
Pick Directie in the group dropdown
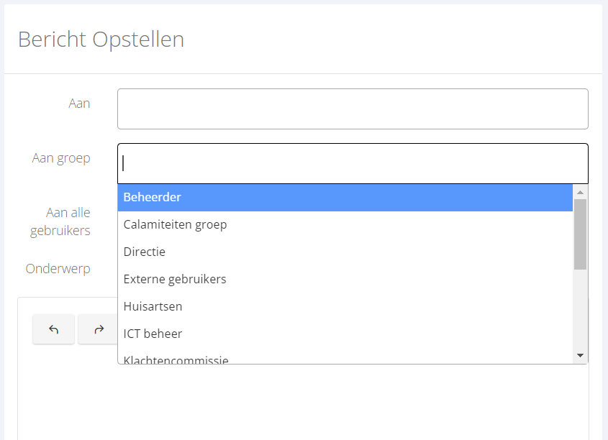(345, 252)
